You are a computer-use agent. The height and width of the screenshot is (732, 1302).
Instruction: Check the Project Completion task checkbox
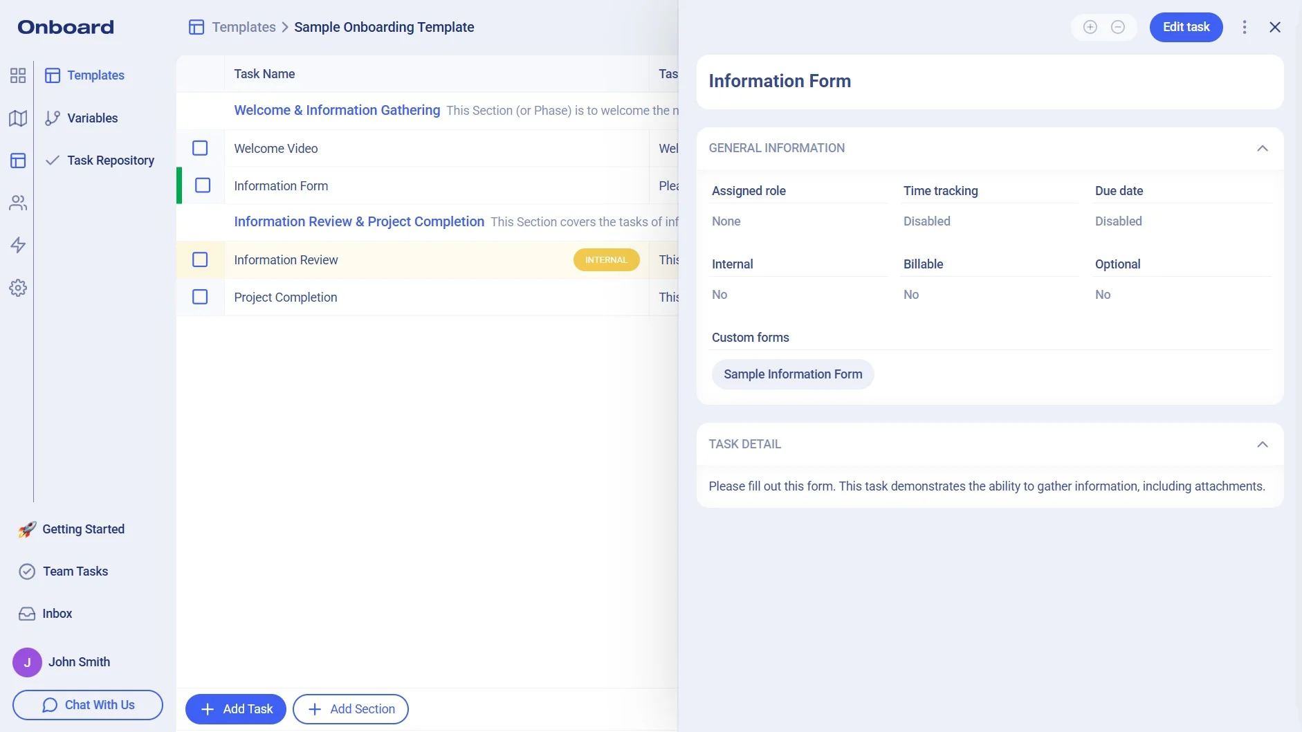point(200,297)
